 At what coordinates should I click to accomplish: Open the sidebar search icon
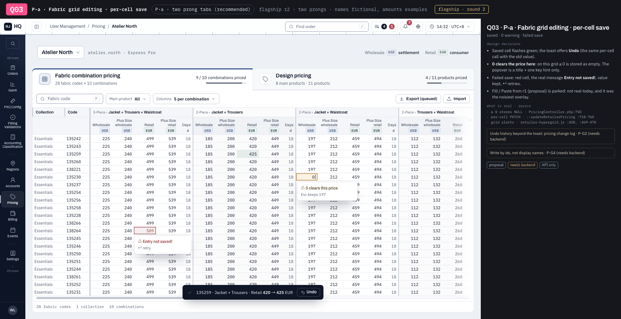coord(13,43)
